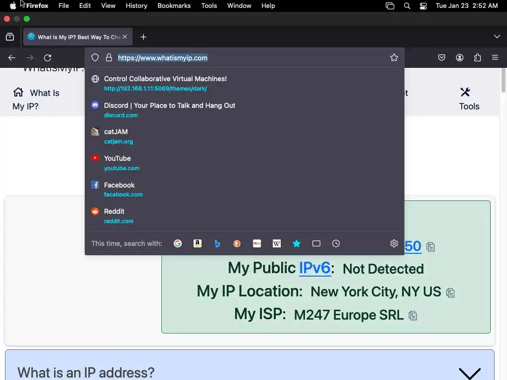
Task: Click the What Is My IP? home link
Action: tap(36, 99)
